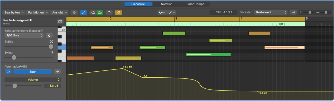
Task: Click the -18,8 dB automation point on curve
Action: click(257, 91)
